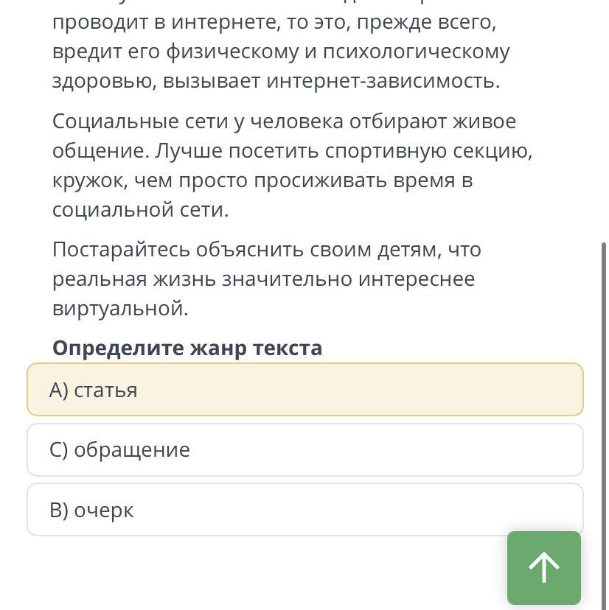The width and height of the screenshot is (609, 610).
Task: Click the line вредит его физическому
Action: coord(281,52)
